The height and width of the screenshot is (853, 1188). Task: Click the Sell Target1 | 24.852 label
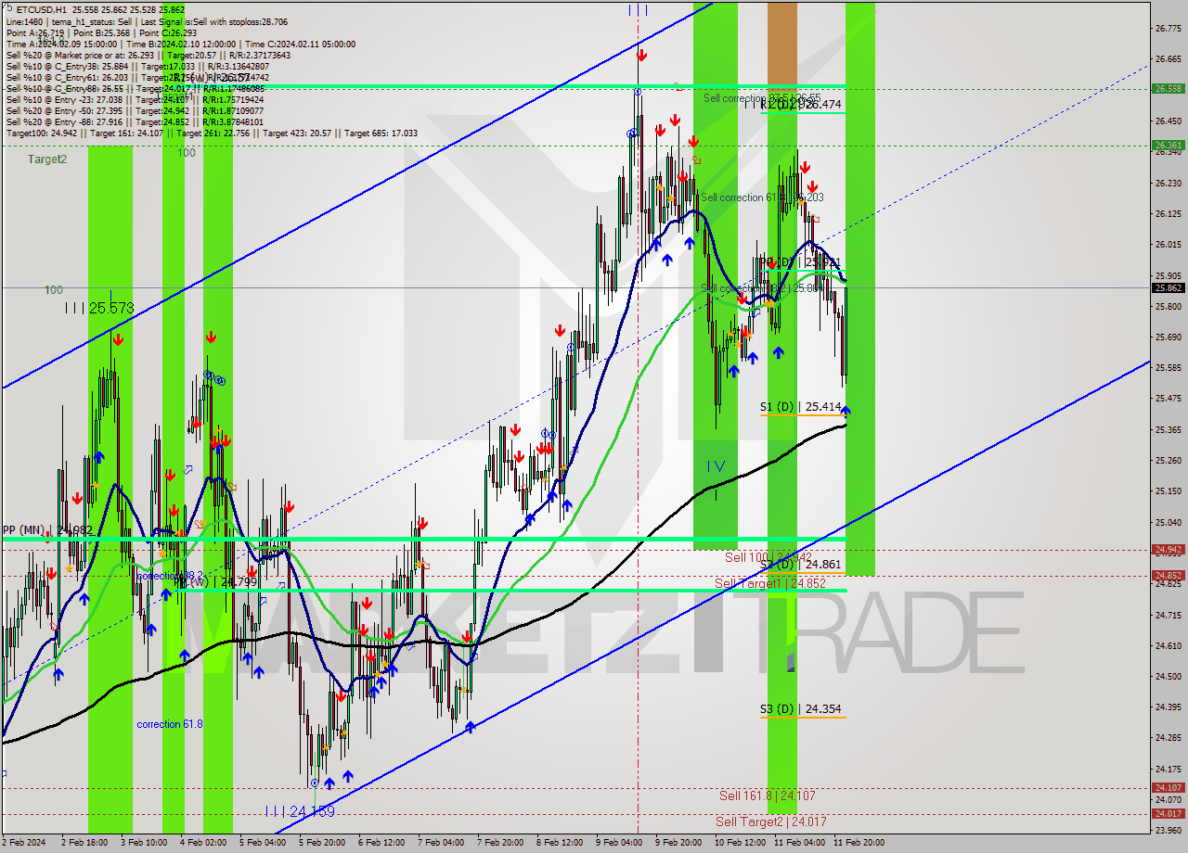pos(769,583)
